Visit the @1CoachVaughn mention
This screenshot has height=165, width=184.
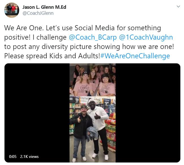[146, 37]
